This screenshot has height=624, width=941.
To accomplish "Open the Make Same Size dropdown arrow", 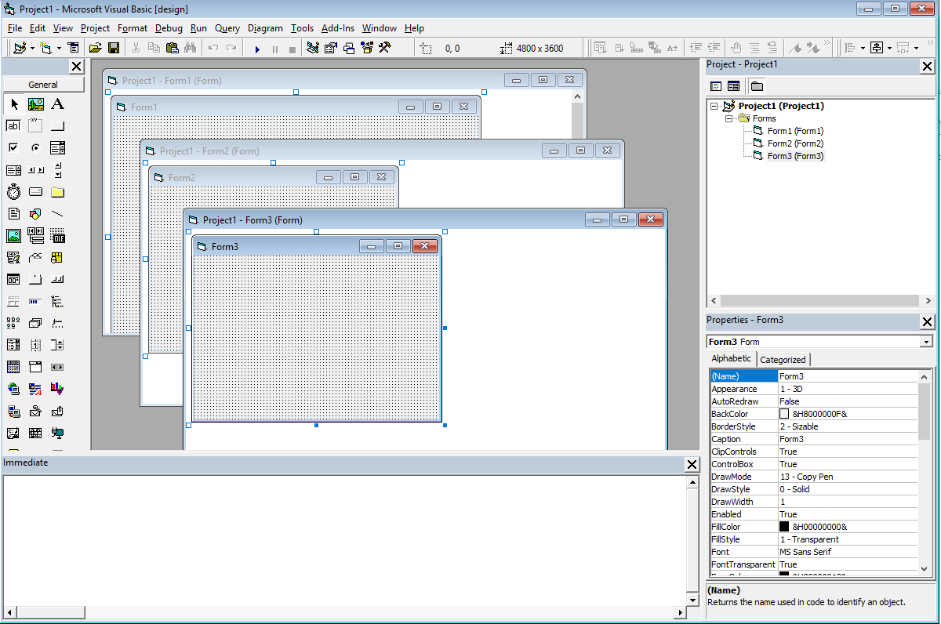I will [916, 49].
